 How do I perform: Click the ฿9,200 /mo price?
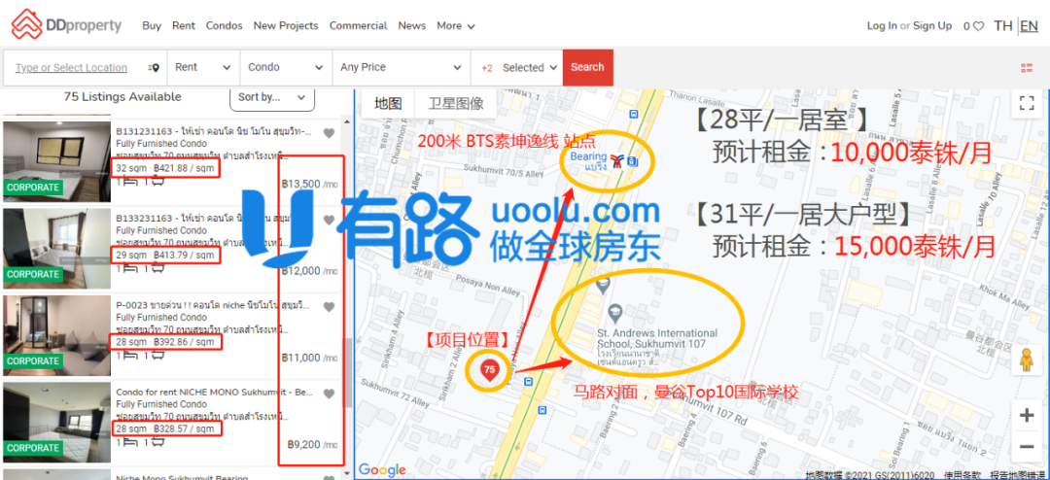[x=313, y=444]
